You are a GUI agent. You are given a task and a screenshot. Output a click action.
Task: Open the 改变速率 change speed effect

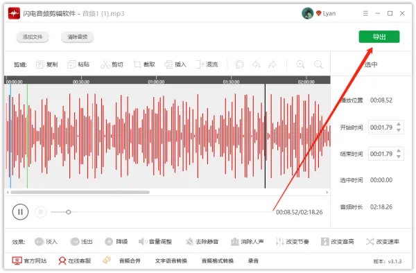[x=383, y=241]
